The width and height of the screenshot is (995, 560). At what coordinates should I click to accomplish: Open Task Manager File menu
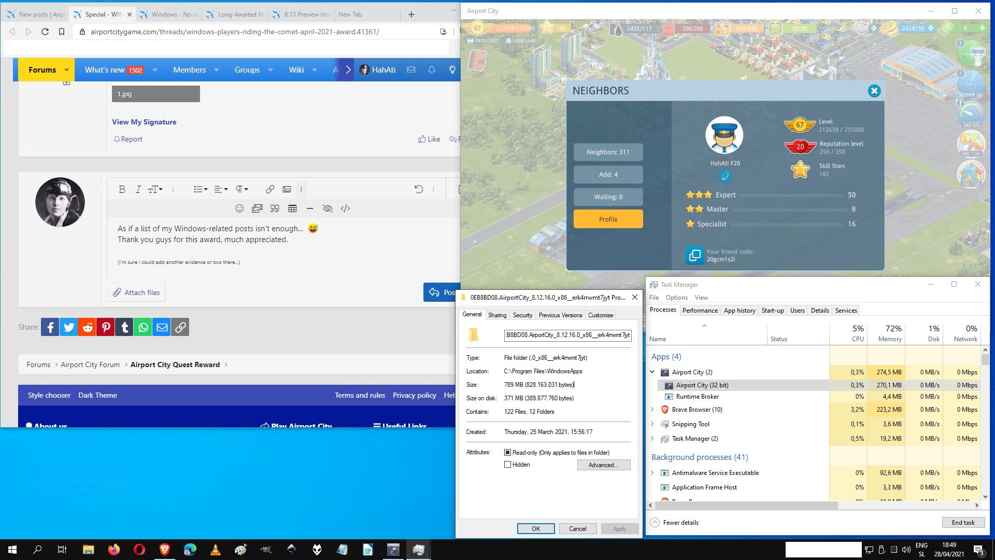tap(654, 298)
